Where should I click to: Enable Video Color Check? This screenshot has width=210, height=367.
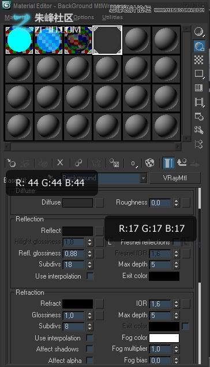pyautogui.click(x=199, y=88)
